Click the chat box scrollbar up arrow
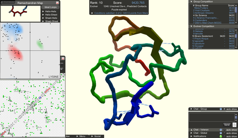The width and height of the screenshot is (238, 138). click(236, 114)
